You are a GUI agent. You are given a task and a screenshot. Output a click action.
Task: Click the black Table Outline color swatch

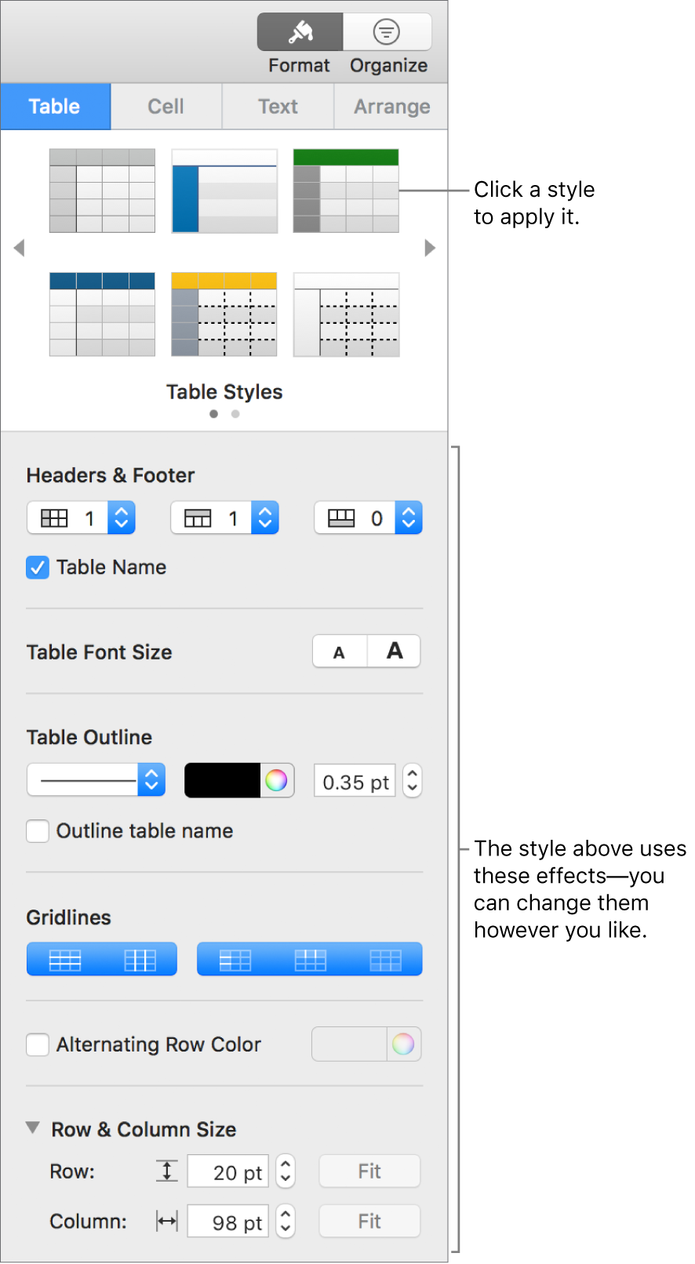pos(222,781)
